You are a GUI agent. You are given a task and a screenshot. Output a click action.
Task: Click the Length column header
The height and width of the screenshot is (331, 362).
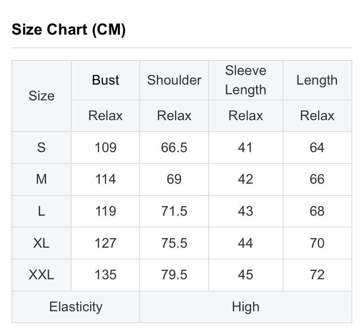tap(317, 80)
